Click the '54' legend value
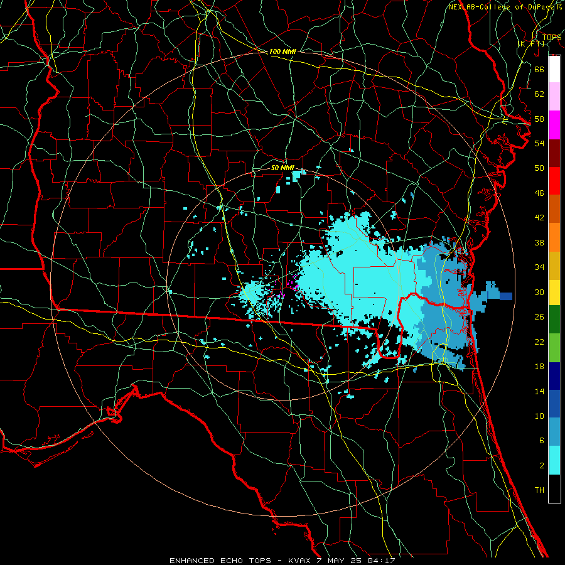The width and height of the screenshot is (565, 565). click(539, 143)
